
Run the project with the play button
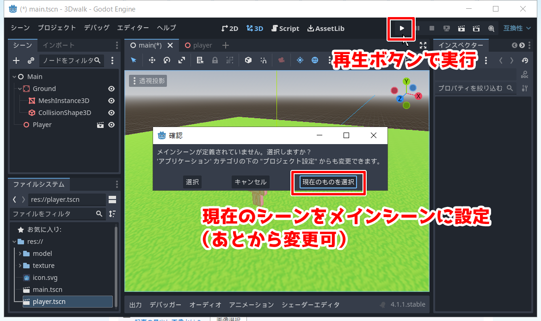pos(402,28)
